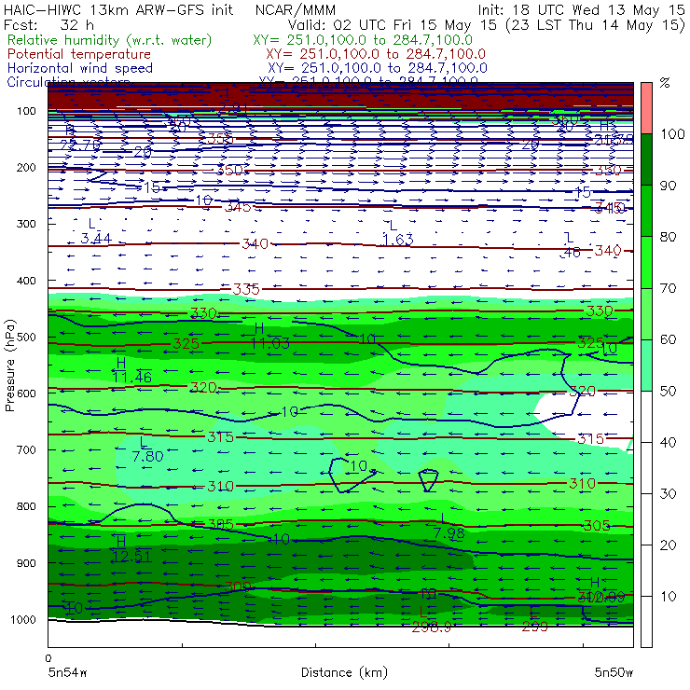Click the red "355" isentrope label

(x=220, y=139)
